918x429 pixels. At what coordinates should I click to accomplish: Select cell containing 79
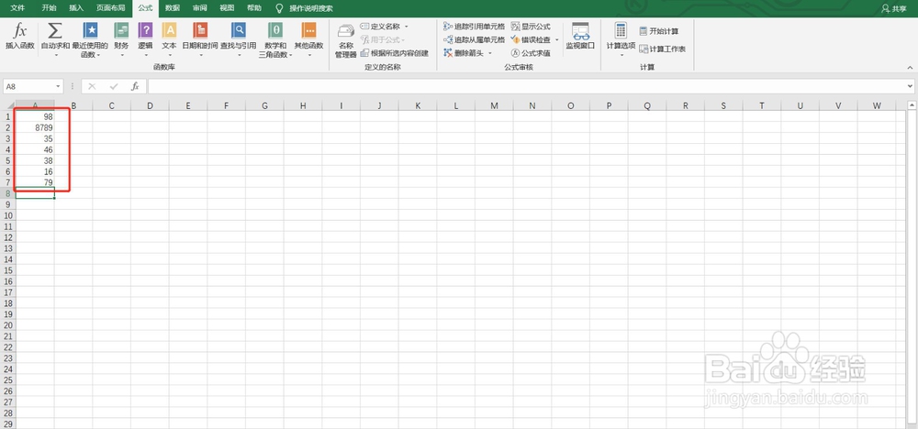[35, 182]
